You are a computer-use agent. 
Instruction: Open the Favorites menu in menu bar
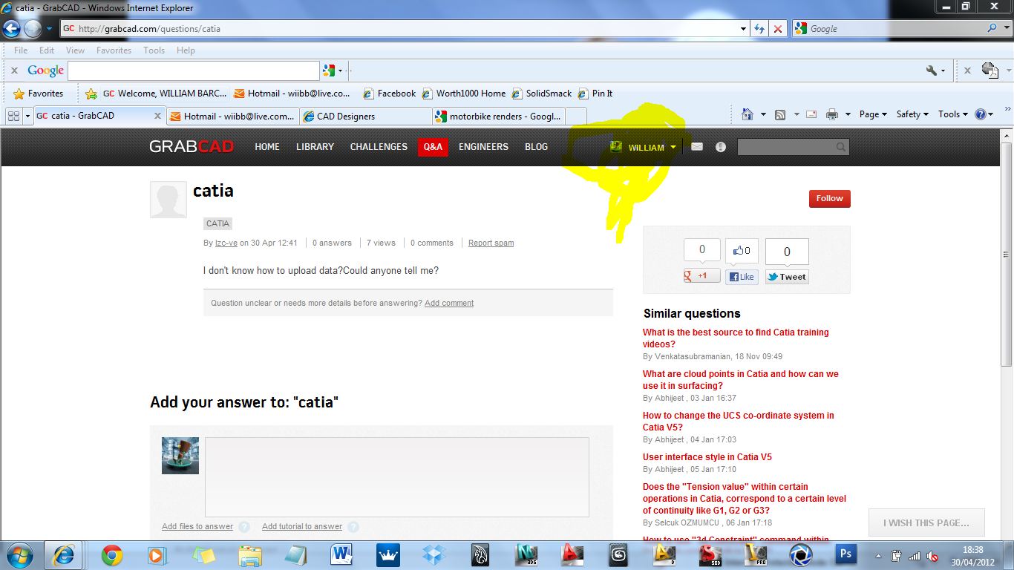pyautogui.click(x=114, y=50)
